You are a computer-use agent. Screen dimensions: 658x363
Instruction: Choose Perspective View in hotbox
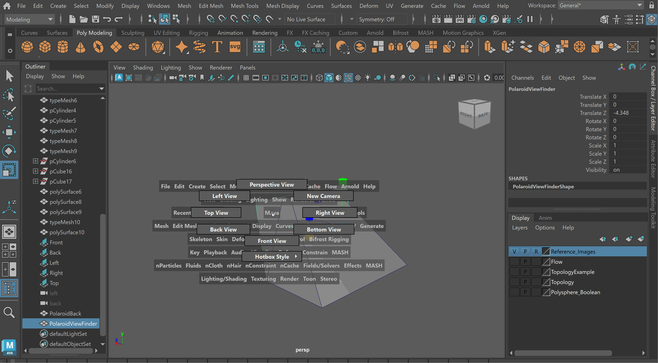(x=272, y=185)
